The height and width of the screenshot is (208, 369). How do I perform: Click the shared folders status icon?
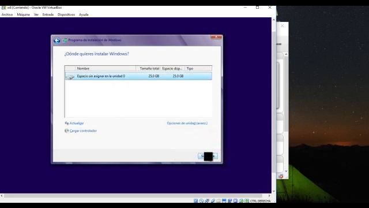click(219, 200)
